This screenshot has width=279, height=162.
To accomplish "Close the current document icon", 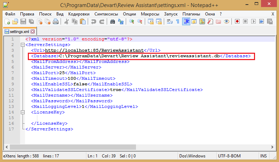I will pos(39,22).
